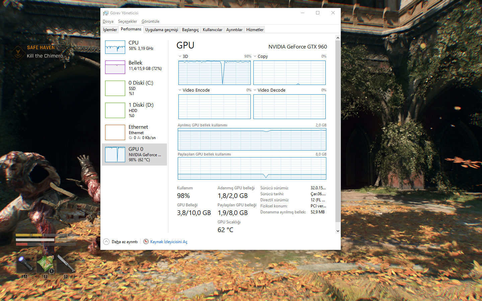Screen dimensions: 482x301
Task: Click the Fiziksel konum PCI ver... value
Action: pyautogui.click(x=318, y=206)
